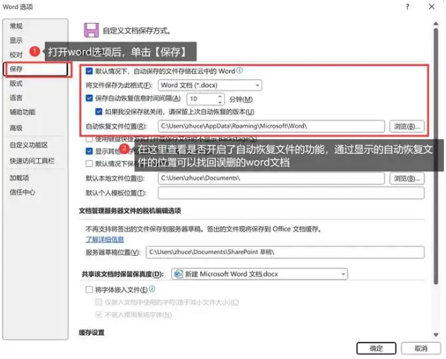This screenshot has height=359, width=446.
Task: Open the 信任中心 category
Action: pos(22,192)
